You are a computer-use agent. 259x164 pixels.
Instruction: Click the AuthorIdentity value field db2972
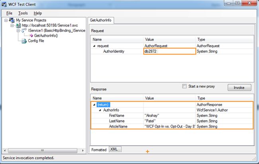coord(170,51)
